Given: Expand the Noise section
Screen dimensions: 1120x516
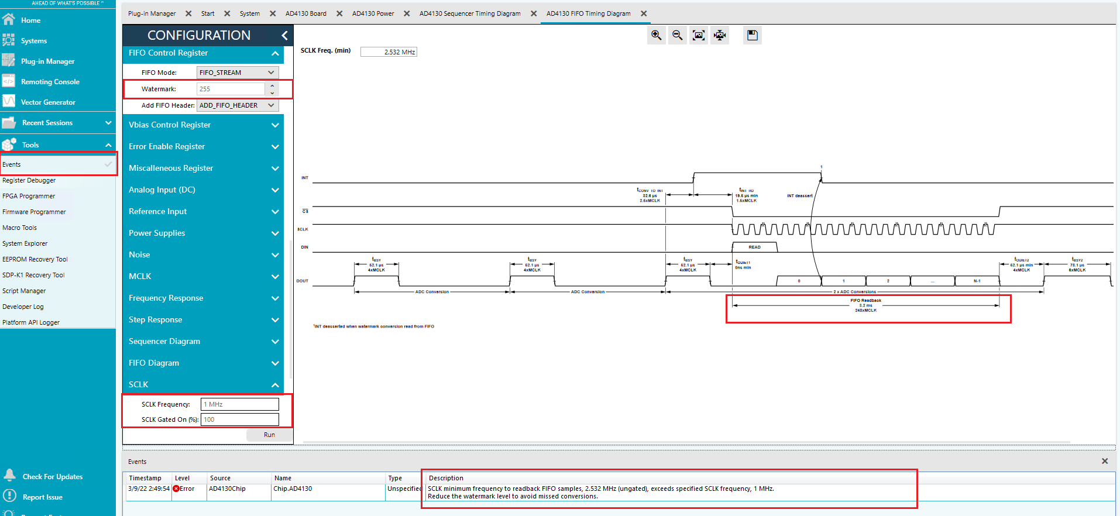Looking at the screenshot, I should coord(275,255).
